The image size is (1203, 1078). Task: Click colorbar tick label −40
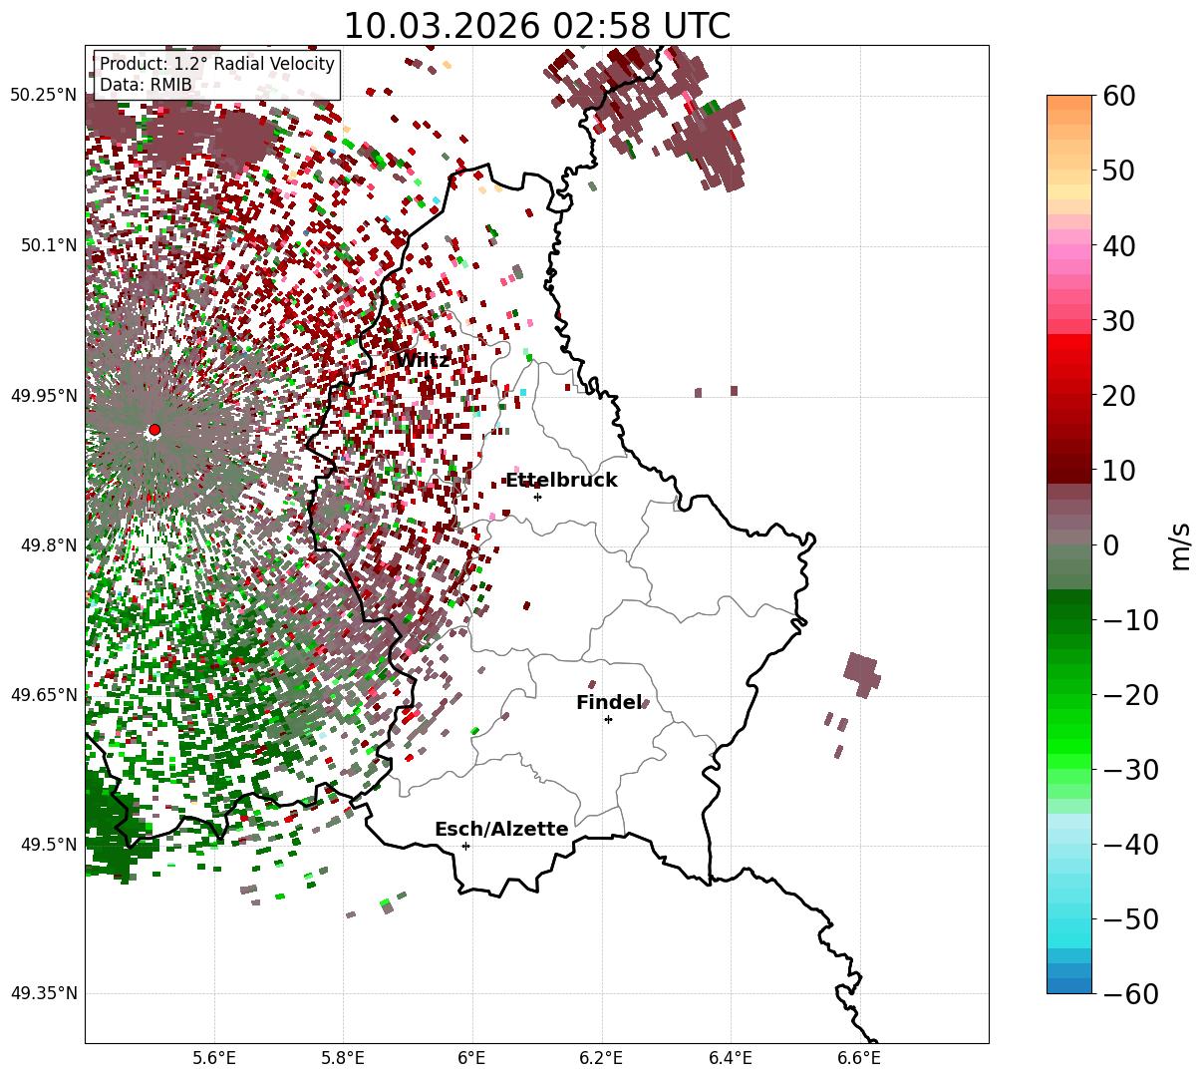tap(1130, 845)
